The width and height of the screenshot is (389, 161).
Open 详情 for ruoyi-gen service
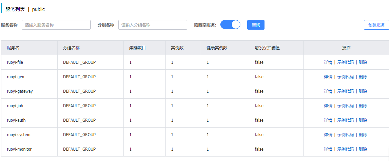pos(328,77)
